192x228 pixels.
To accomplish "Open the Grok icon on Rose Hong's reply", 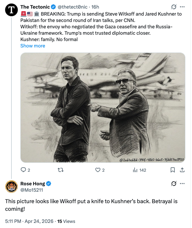I will [174, 184].
